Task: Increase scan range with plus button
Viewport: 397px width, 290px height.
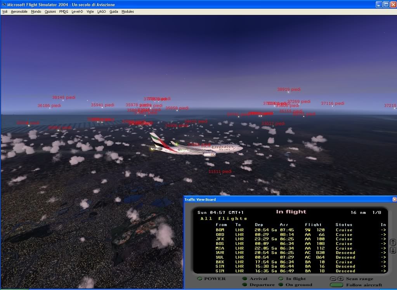Action: (340, 279)
